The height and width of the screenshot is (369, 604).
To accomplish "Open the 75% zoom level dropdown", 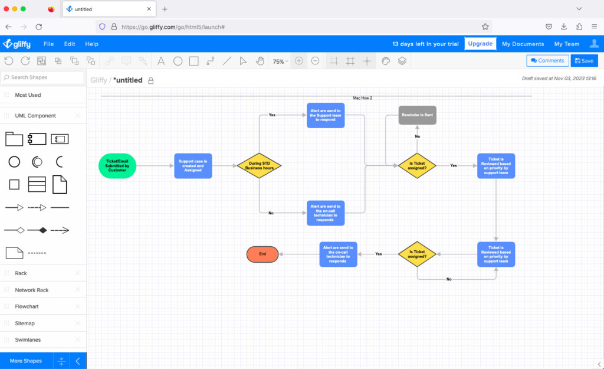I will pos(280,61).
